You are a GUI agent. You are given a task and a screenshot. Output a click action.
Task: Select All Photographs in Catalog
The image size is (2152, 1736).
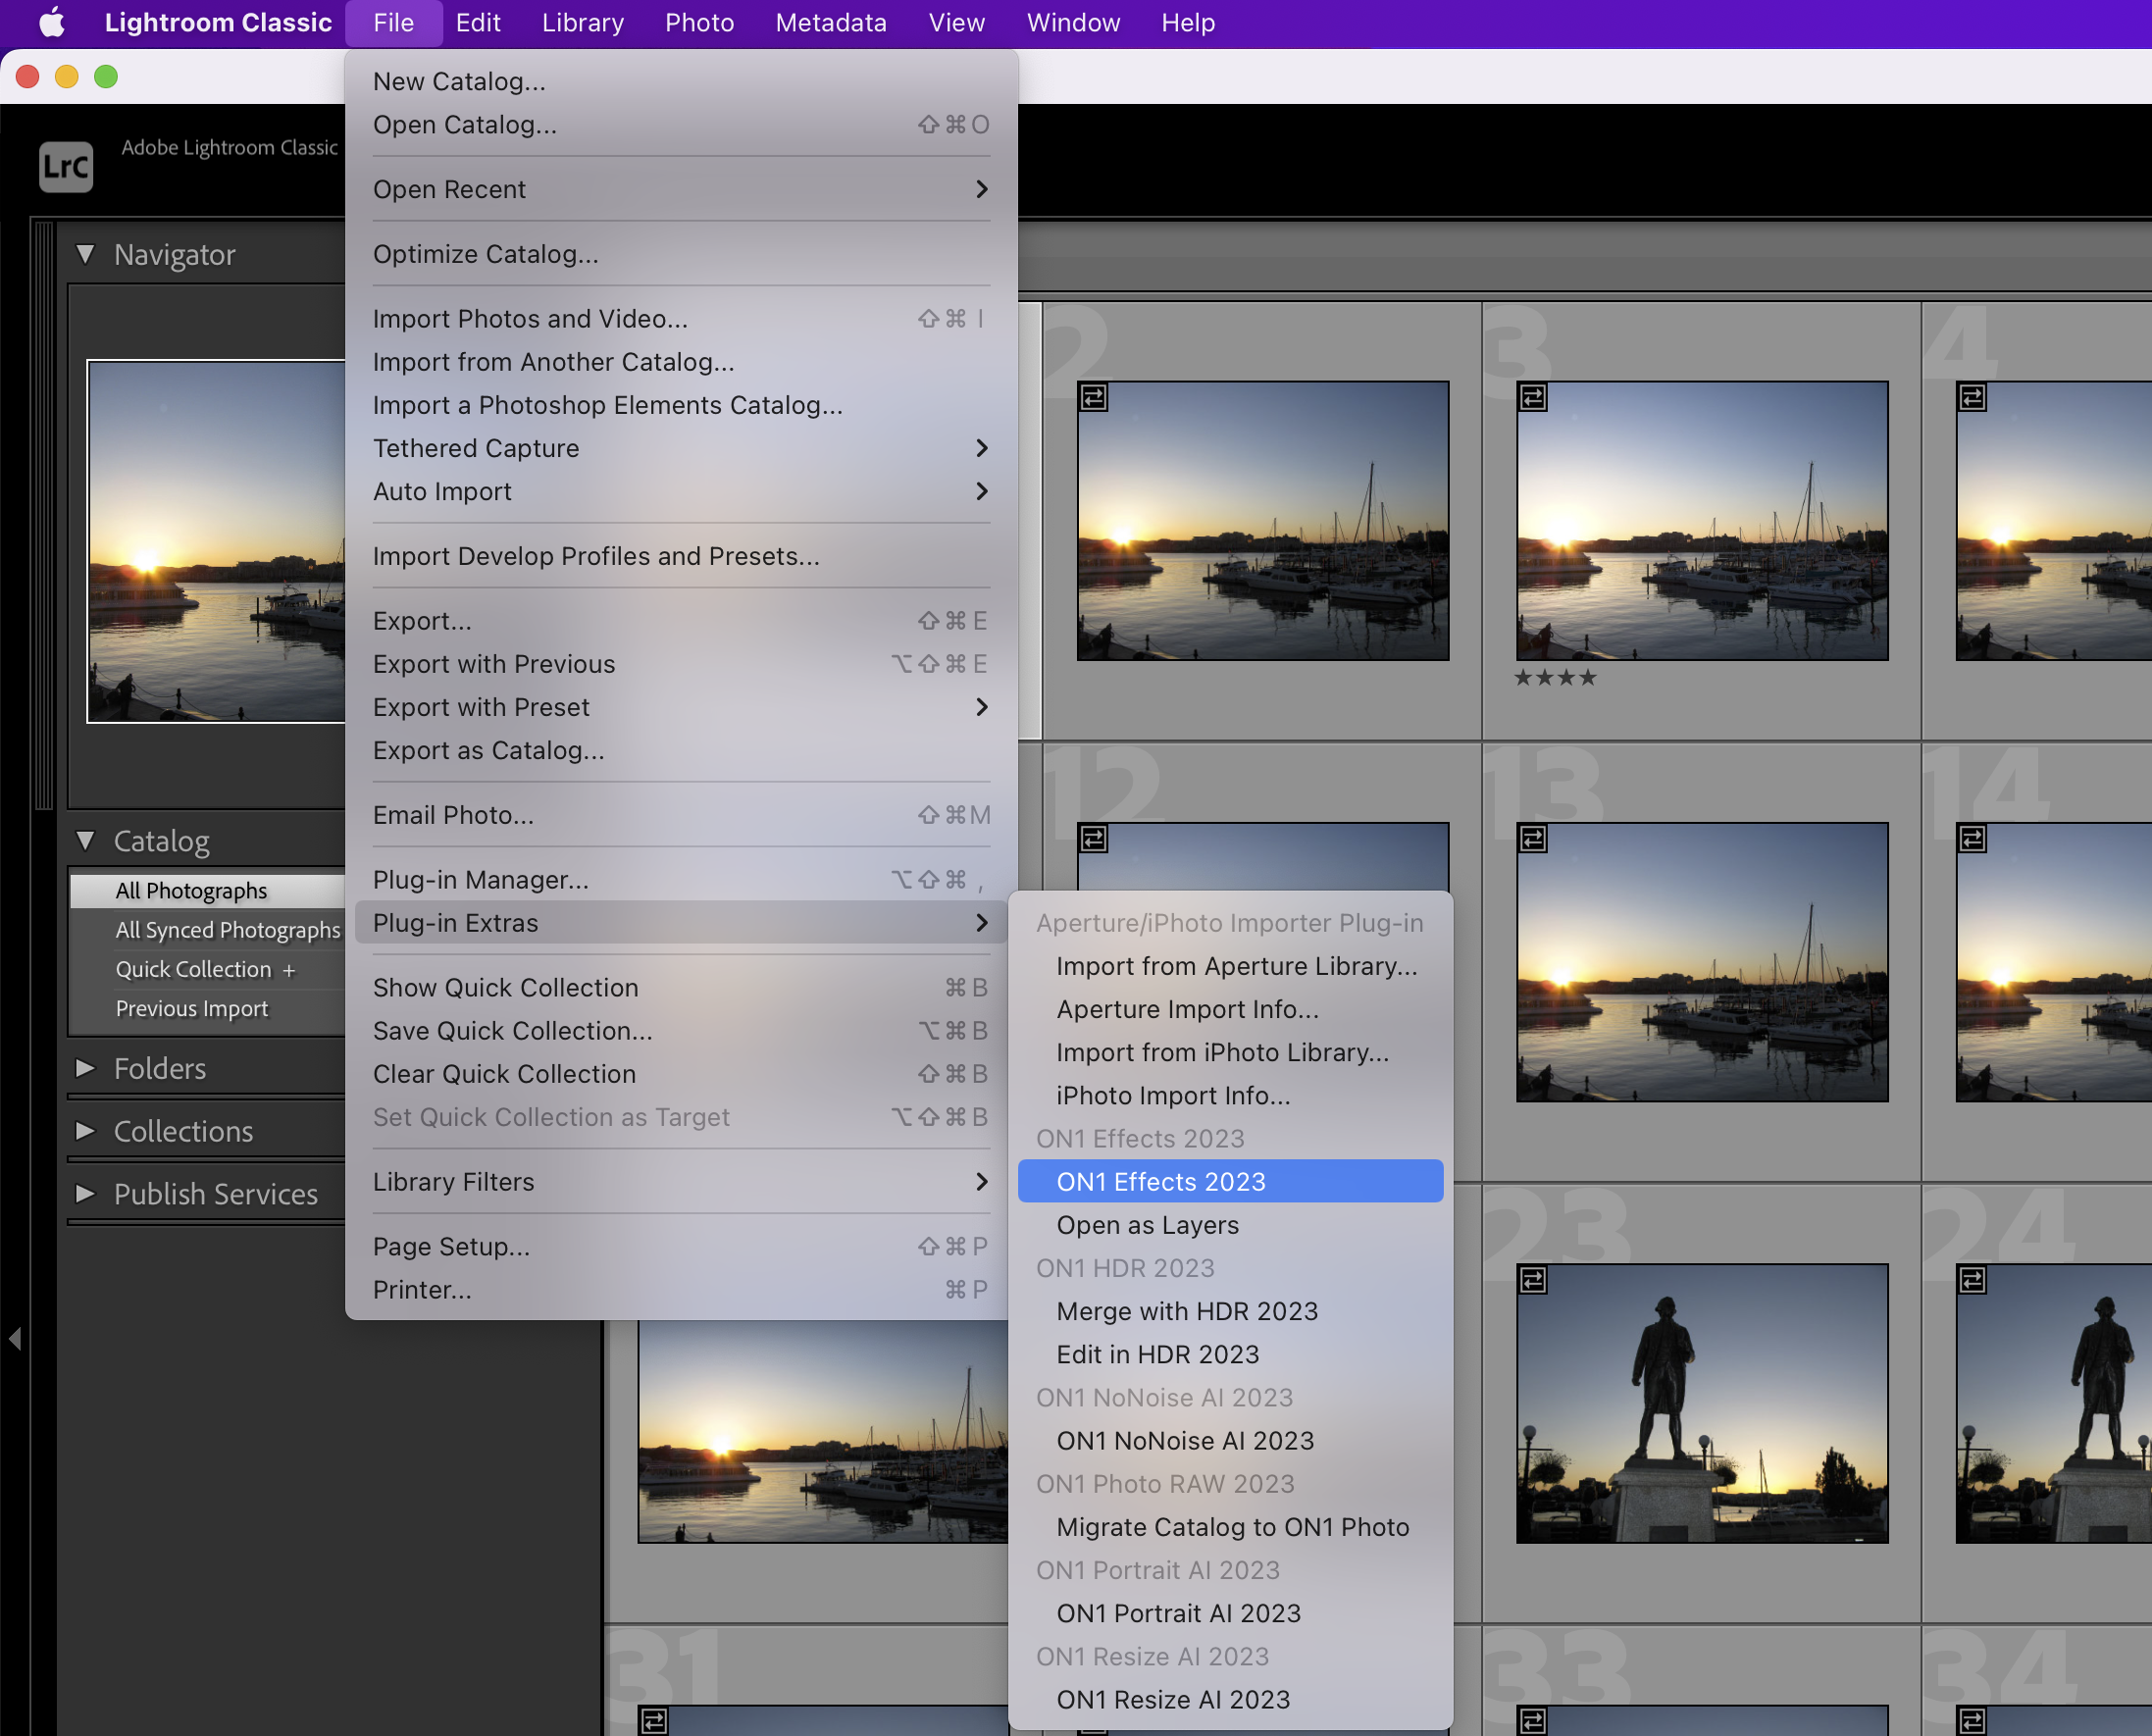(208, 890)
